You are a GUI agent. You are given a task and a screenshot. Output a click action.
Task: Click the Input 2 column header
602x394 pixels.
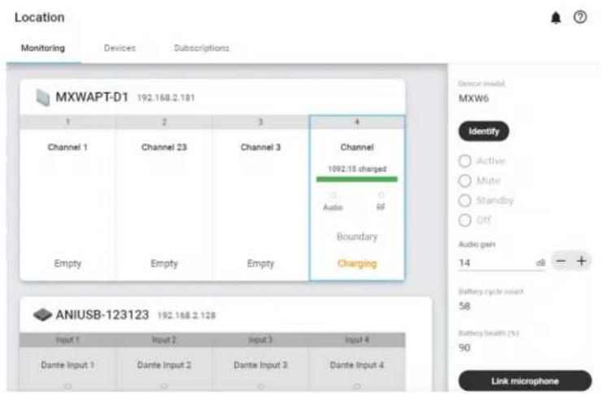[164, 340]
